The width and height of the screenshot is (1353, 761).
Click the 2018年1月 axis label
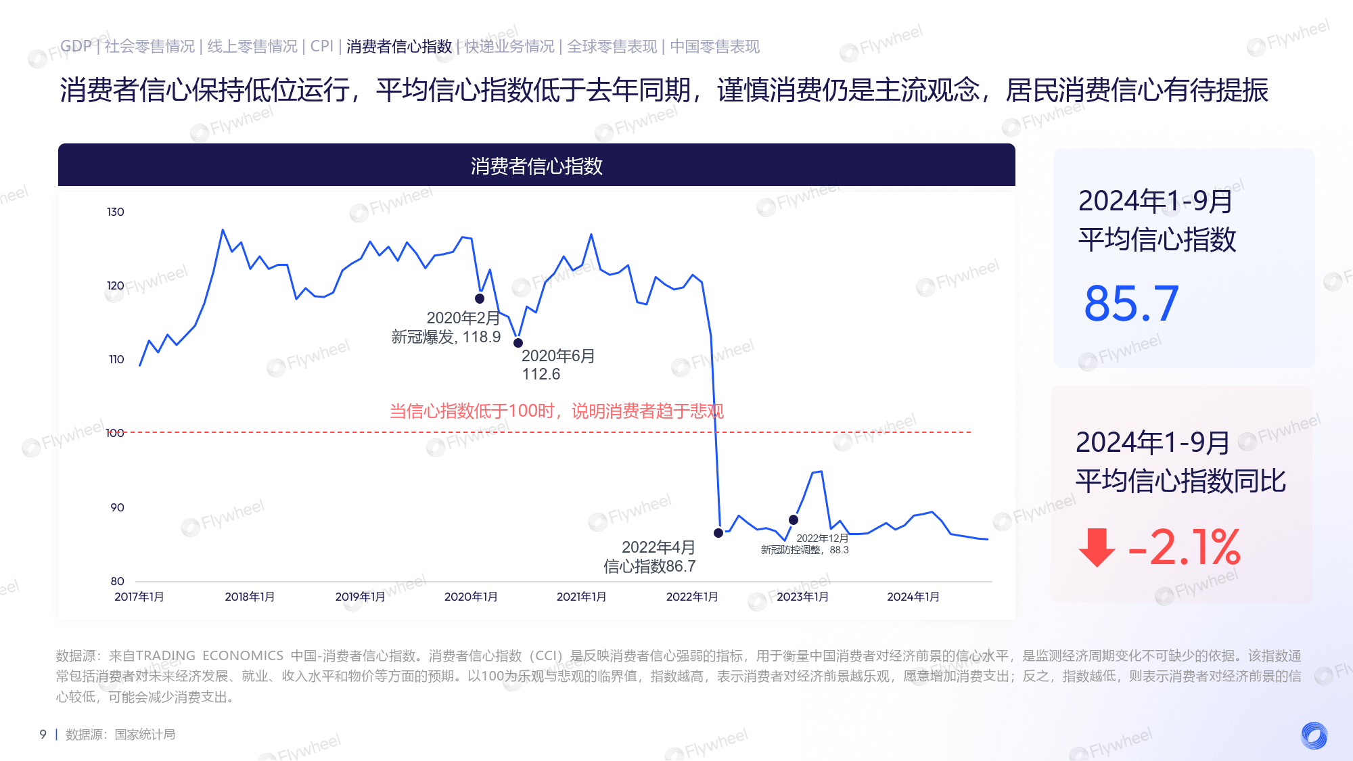[x=250, y=597]
